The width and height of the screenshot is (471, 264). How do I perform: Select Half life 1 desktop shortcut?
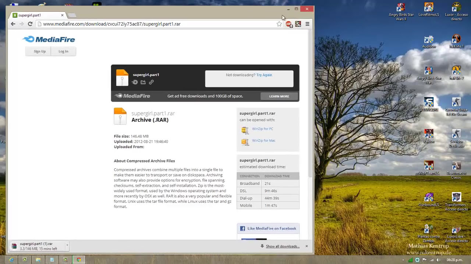[x=456, y=42]
